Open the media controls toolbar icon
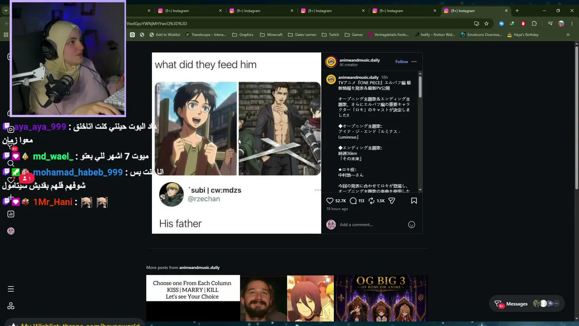 click(550, 24)
